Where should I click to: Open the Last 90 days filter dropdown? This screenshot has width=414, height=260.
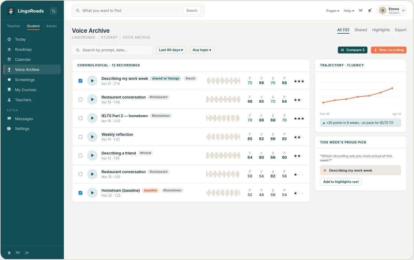click(x=171, y=50)
